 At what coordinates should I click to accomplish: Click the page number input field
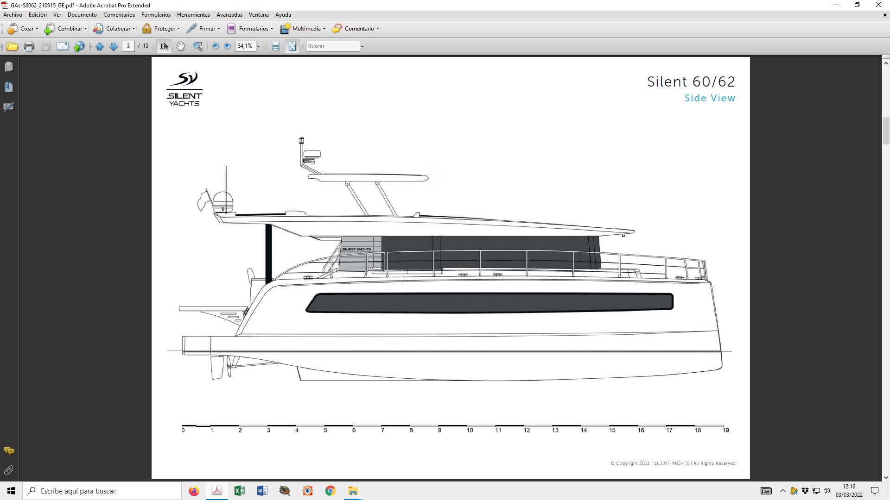(x=128, y=46)
